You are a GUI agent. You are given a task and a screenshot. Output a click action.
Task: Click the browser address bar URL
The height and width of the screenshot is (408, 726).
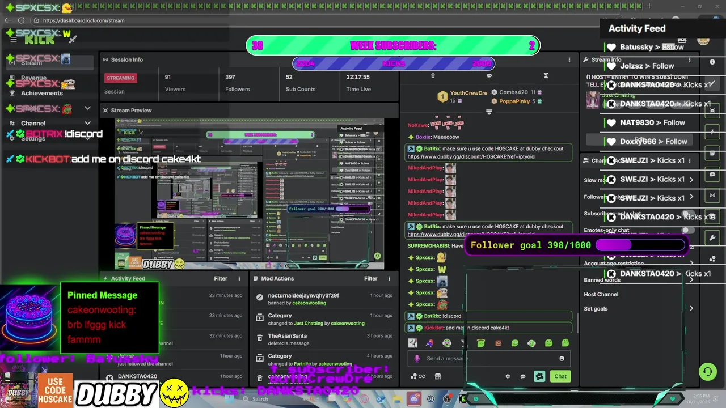(83, 20)
